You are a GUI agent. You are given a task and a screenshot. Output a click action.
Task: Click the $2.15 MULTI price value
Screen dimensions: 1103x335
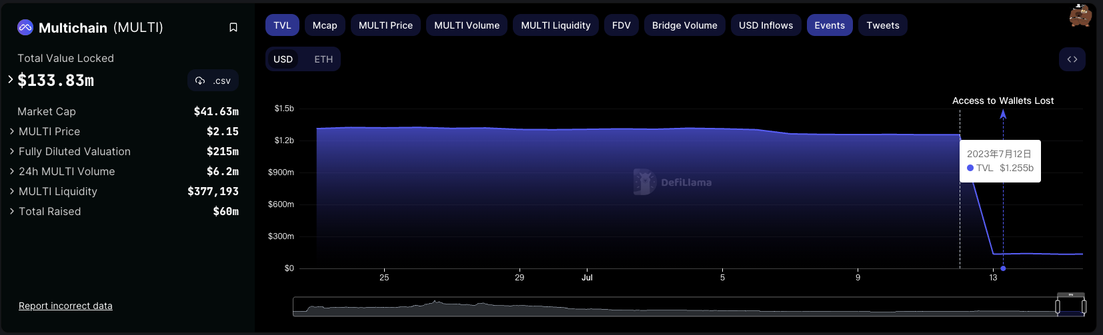tap(223, 131)
